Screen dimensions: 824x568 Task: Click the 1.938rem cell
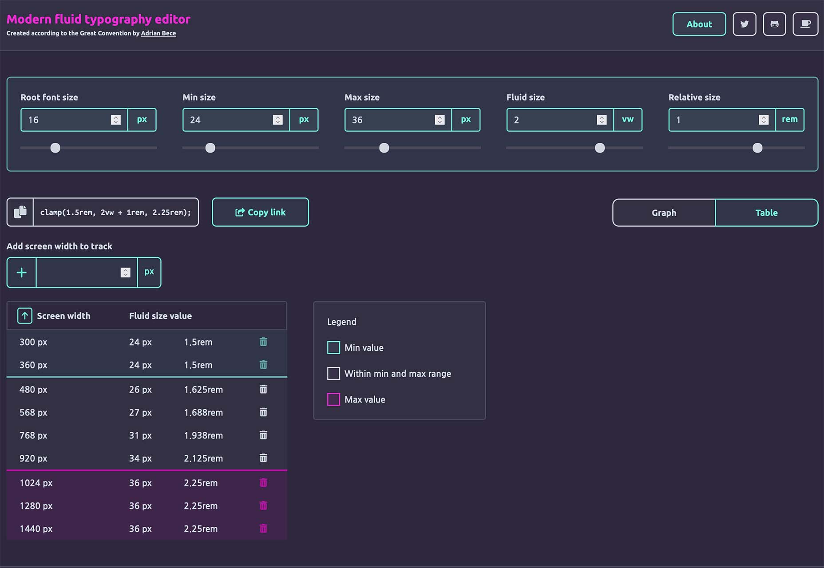click(x=203, y=436)
